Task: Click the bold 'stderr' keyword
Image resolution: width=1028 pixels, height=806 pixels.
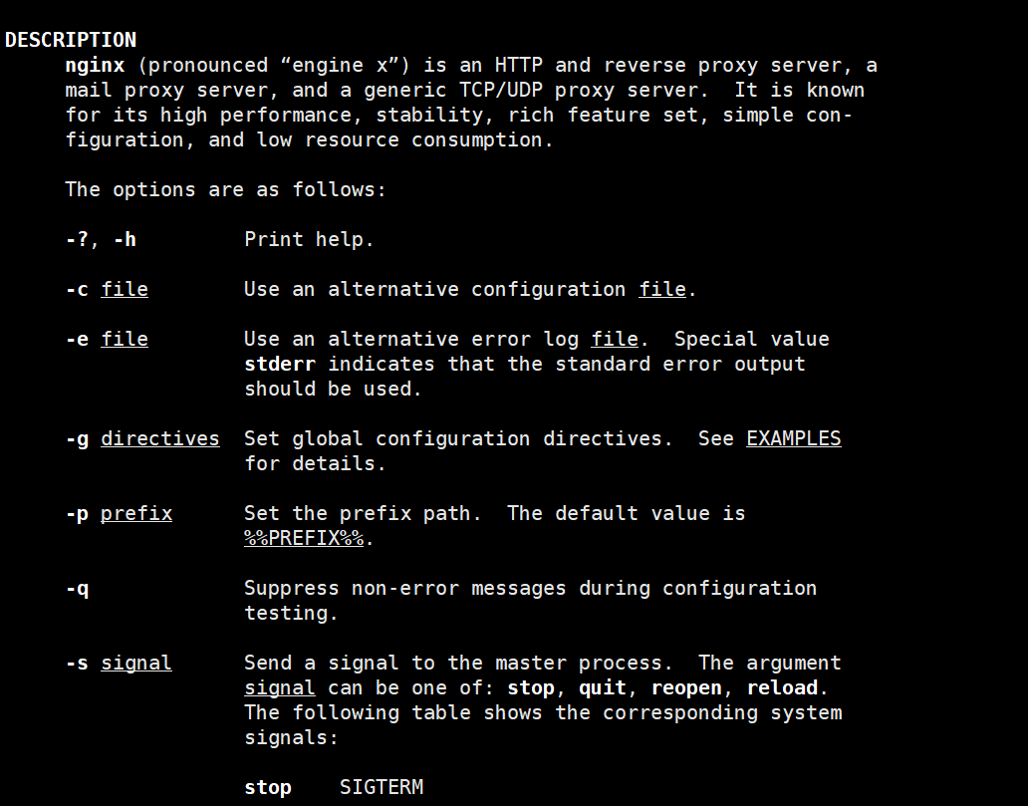Action: pos(280,364)
